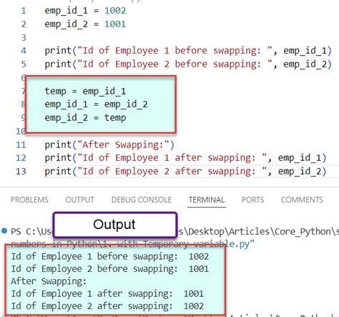Viewport: 339px width, 317px height.
Task: Open the DEBUG CONSOLE tab
Action: (142, 200)
